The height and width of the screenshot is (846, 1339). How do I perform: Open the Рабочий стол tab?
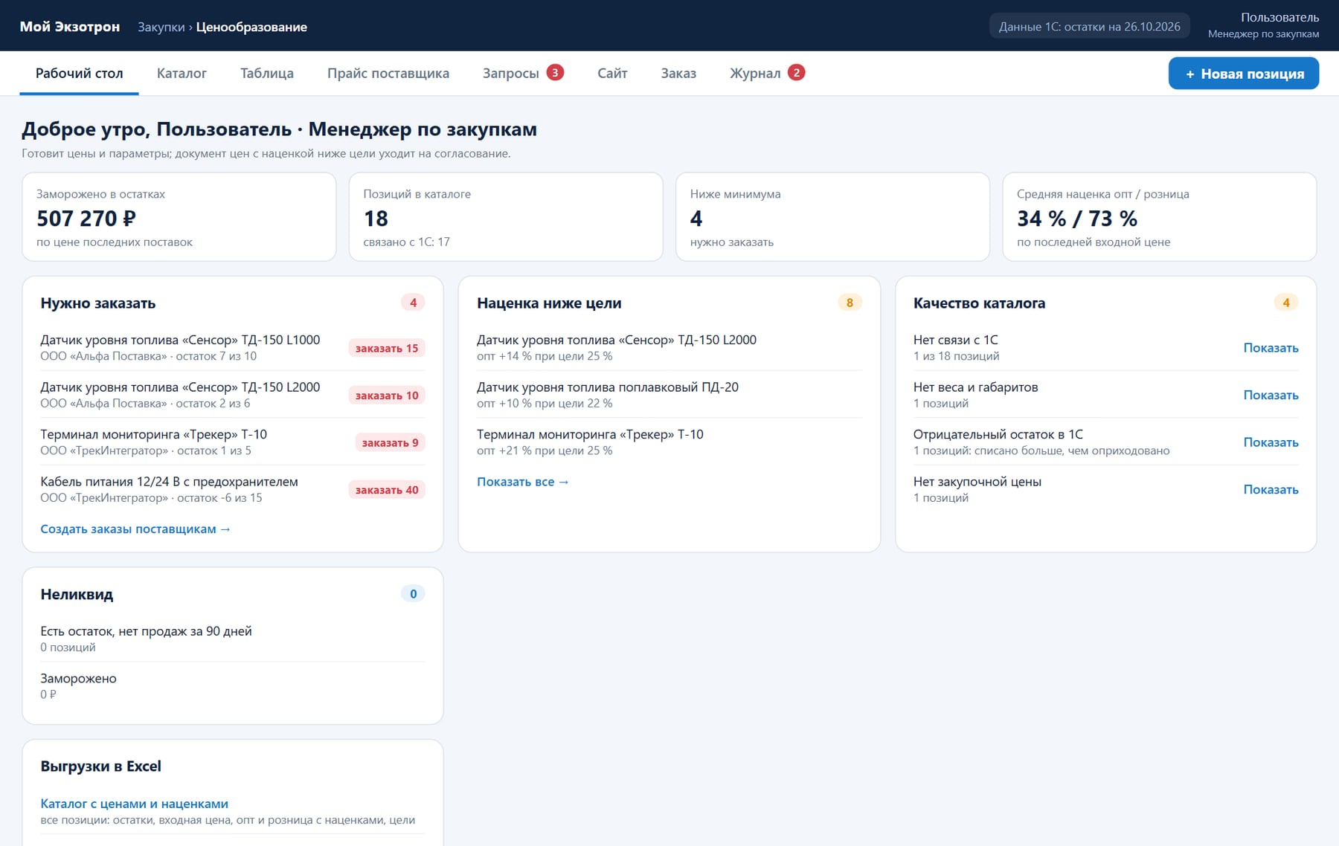click(x=79, y=73)
